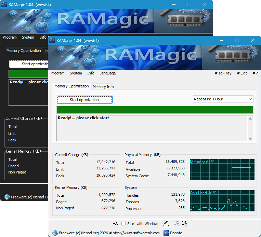261x237 pixels.
Task: Click the Processes label
Action: pos(134,209)
